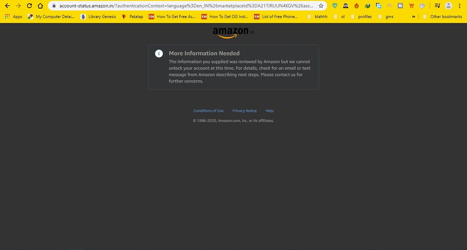Click the padlock site info icon
Image resolution: width=467 pixels, height=250 pixels.
pos(54,6)
